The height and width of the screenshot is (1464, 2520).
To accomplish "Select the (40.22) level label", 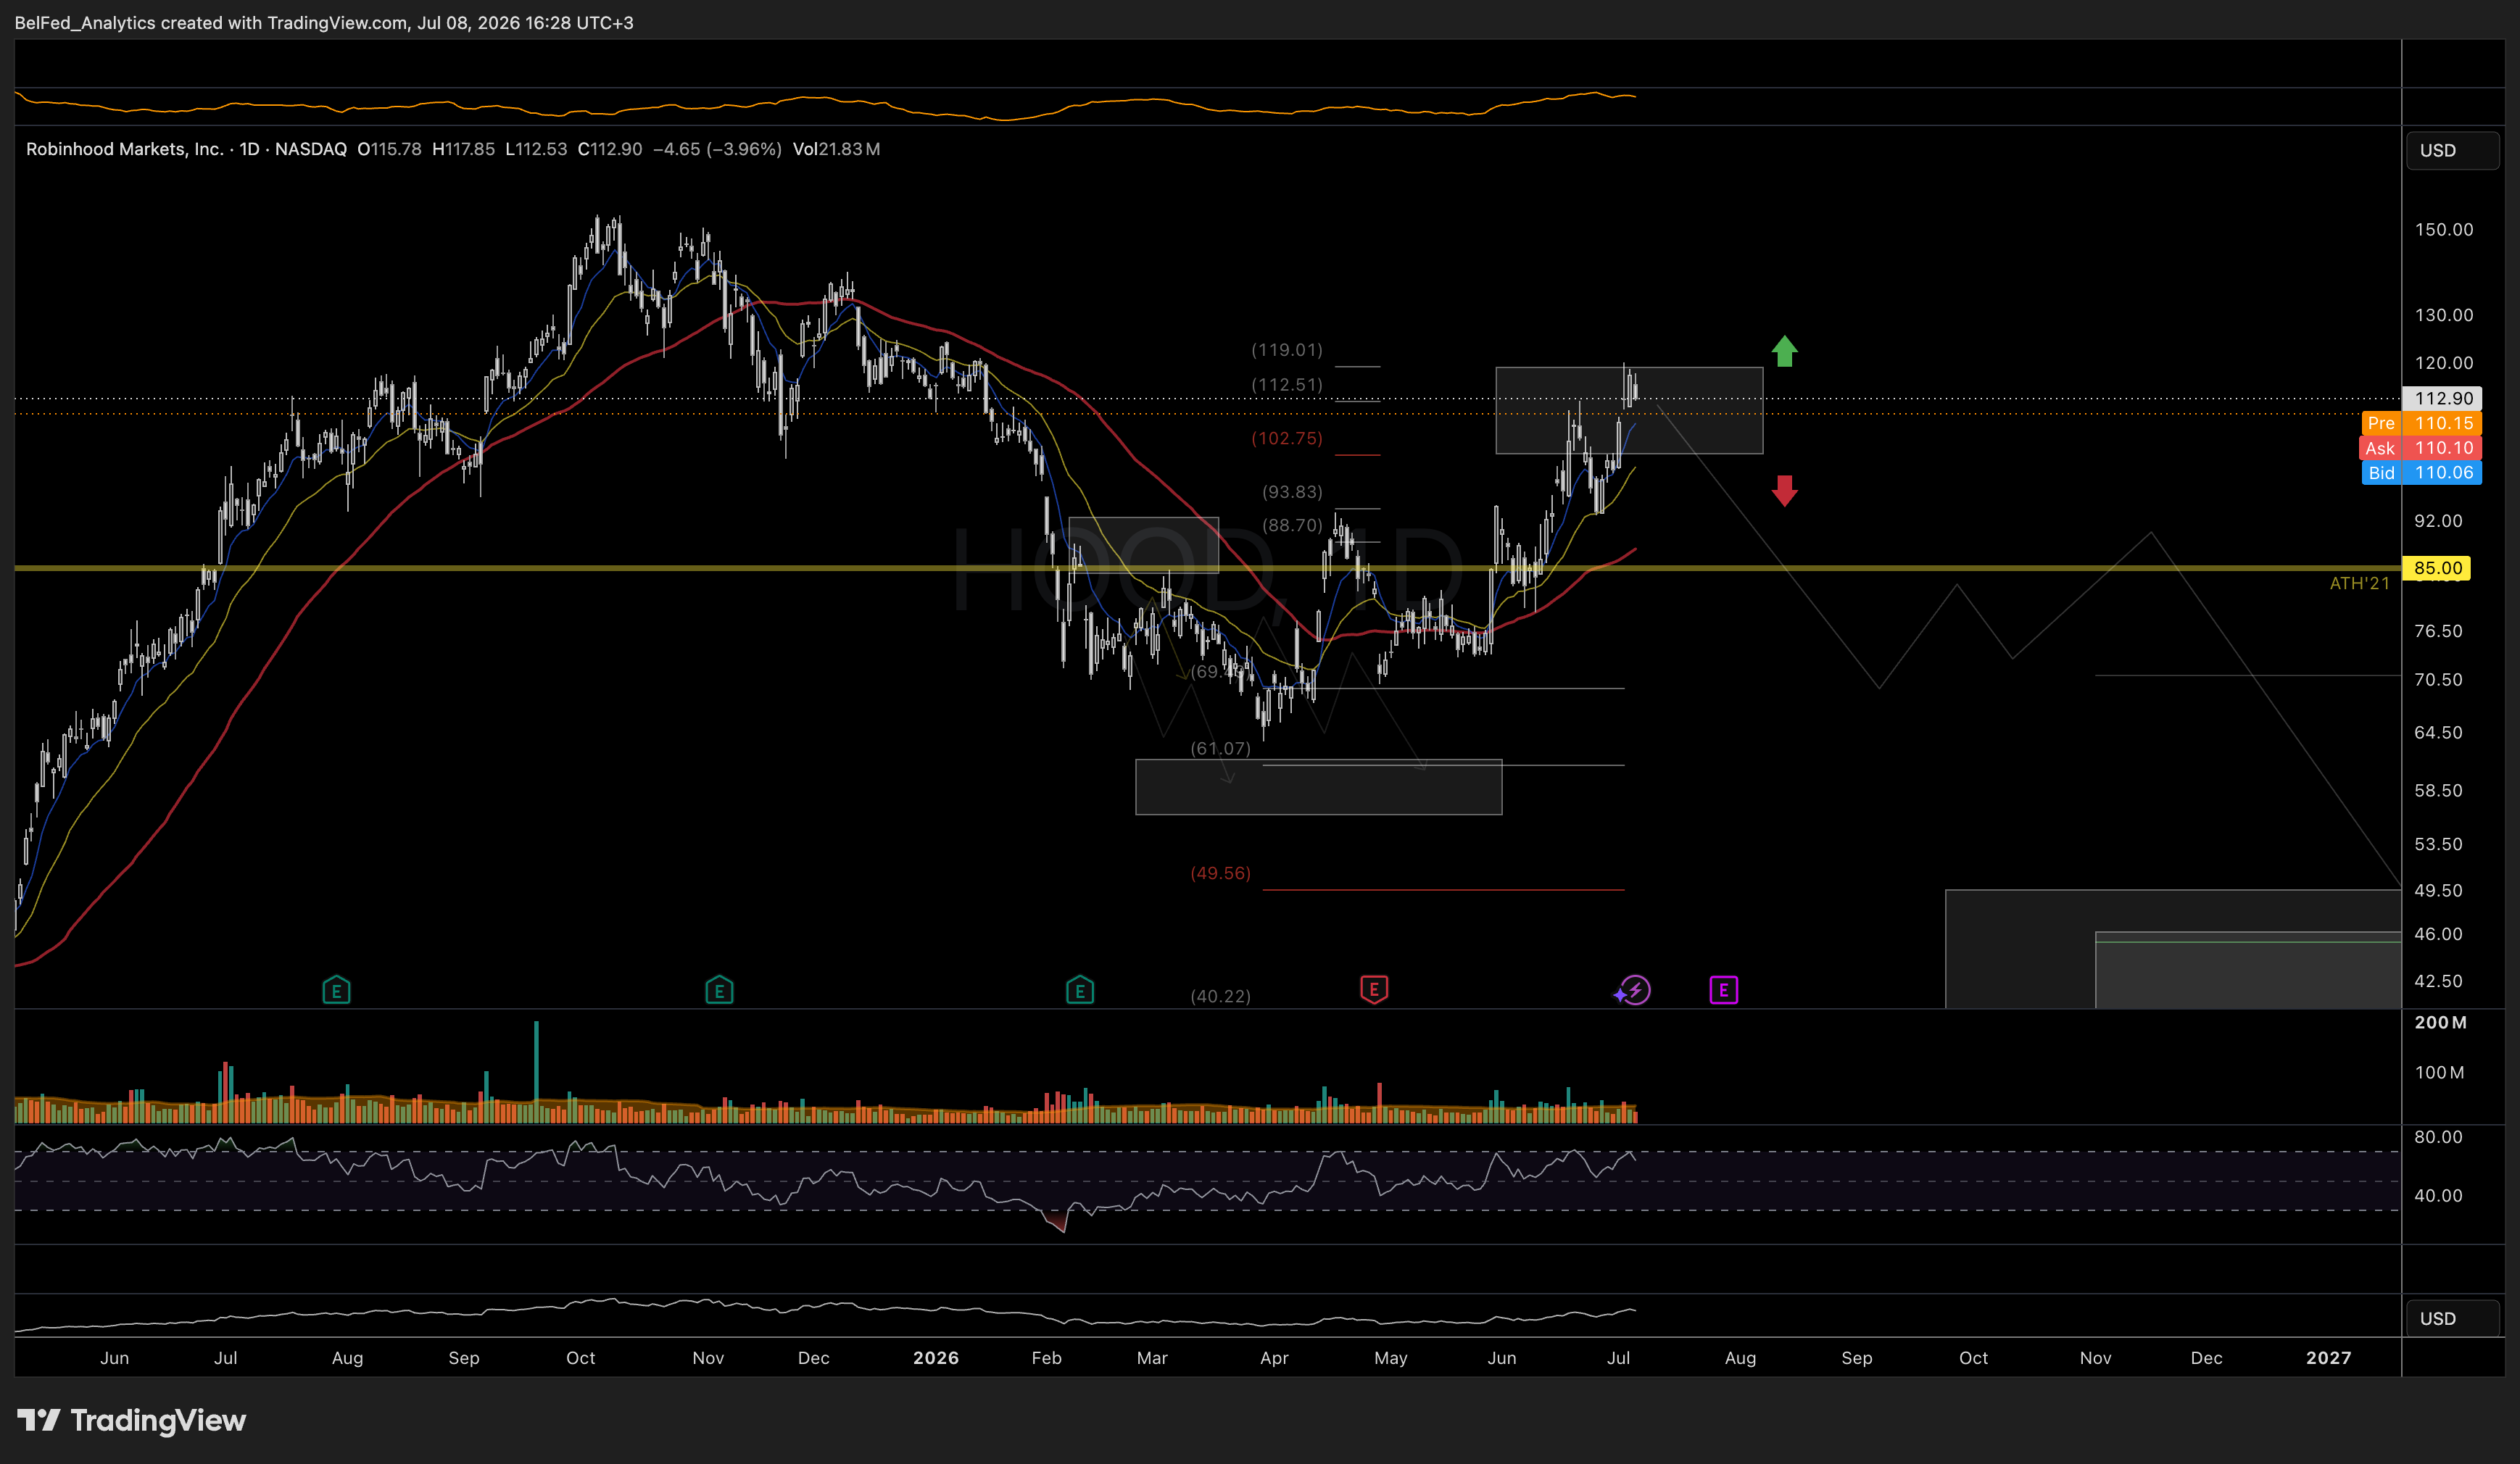I will click(1220, 996).
